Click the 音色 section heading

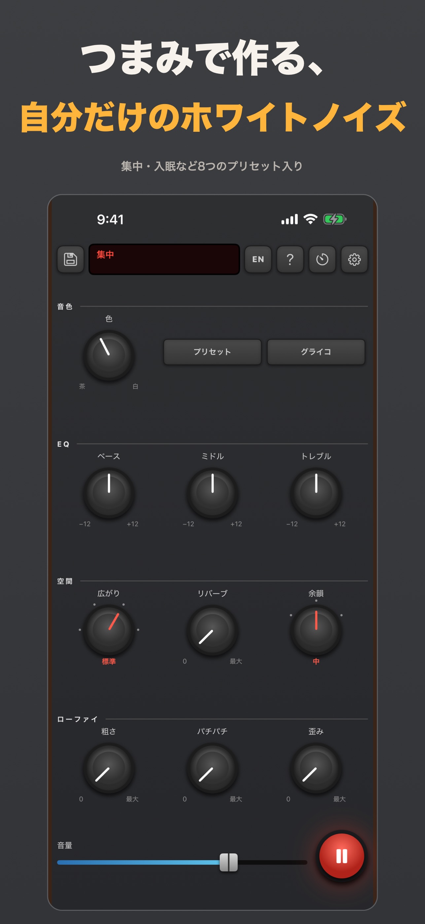pyautogui.click(x=65, y=306)
